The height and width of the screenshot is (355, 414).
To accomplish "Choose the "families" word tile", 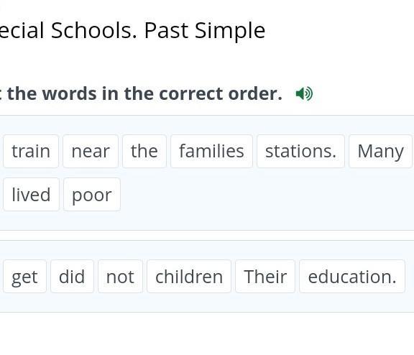I will click(211, 151).
